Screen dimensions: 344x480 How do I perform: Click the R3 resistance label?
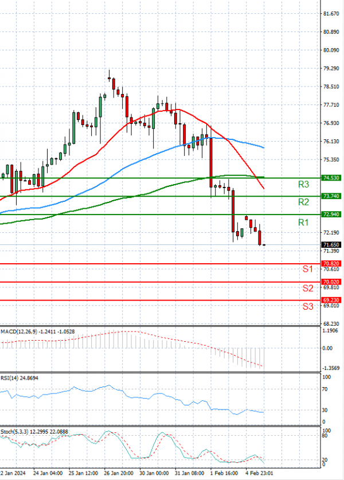pyautogui.click(x=303, y=185)
